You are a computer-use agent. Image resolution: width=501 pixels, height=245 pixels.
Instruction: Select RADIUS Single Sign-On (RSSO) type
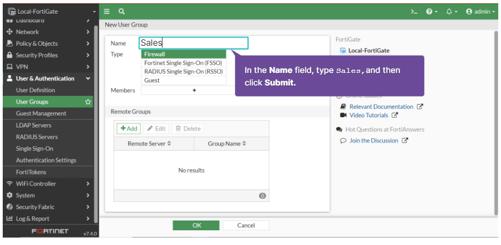coord(183,71)
